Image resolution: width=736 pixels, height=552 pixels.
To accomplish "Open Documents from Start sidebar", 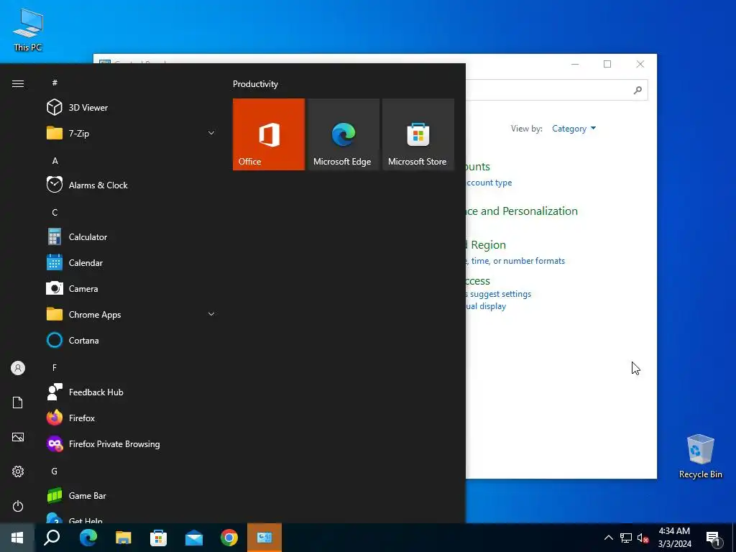I will (x=18, y=402).
